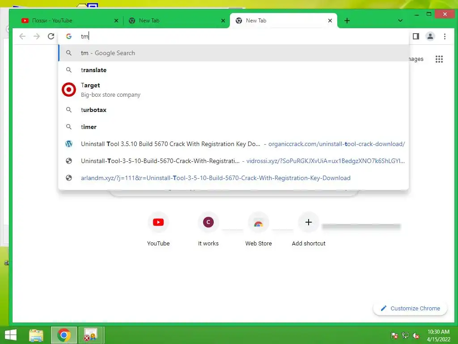The height and width of the screenshot is (344, 458).
Task: Close the middle New Tab
Action: [223, 21]
